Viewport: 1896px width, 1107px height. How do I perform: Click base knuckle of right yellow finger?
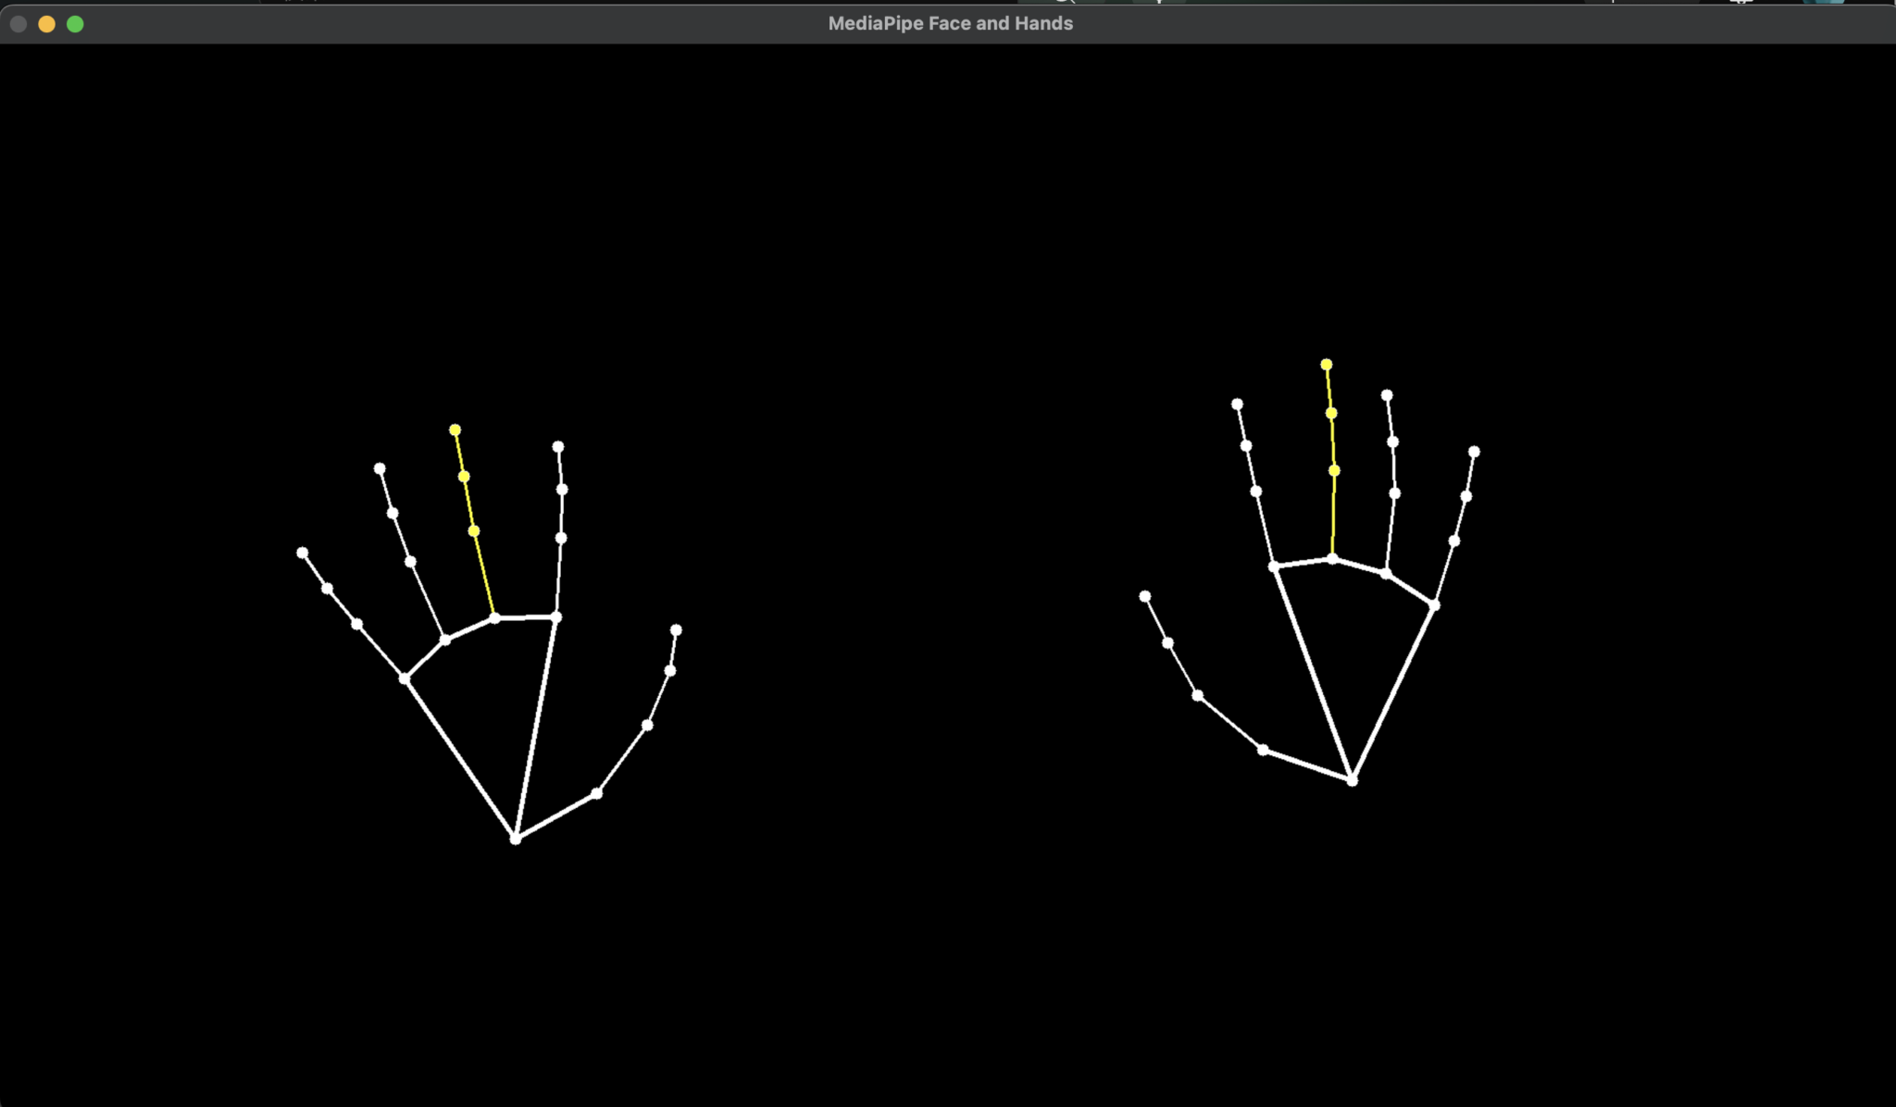(1332, 558)
